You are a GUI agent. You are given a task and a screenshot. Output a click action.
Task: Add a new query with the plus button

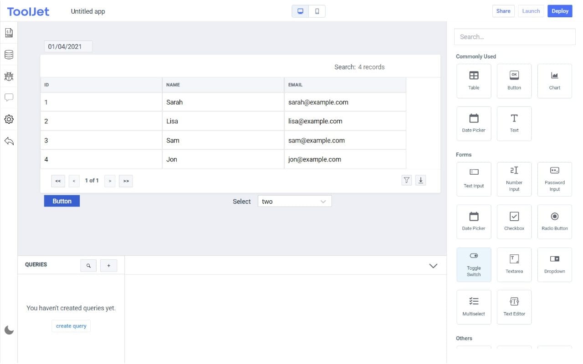click(108, 265)
